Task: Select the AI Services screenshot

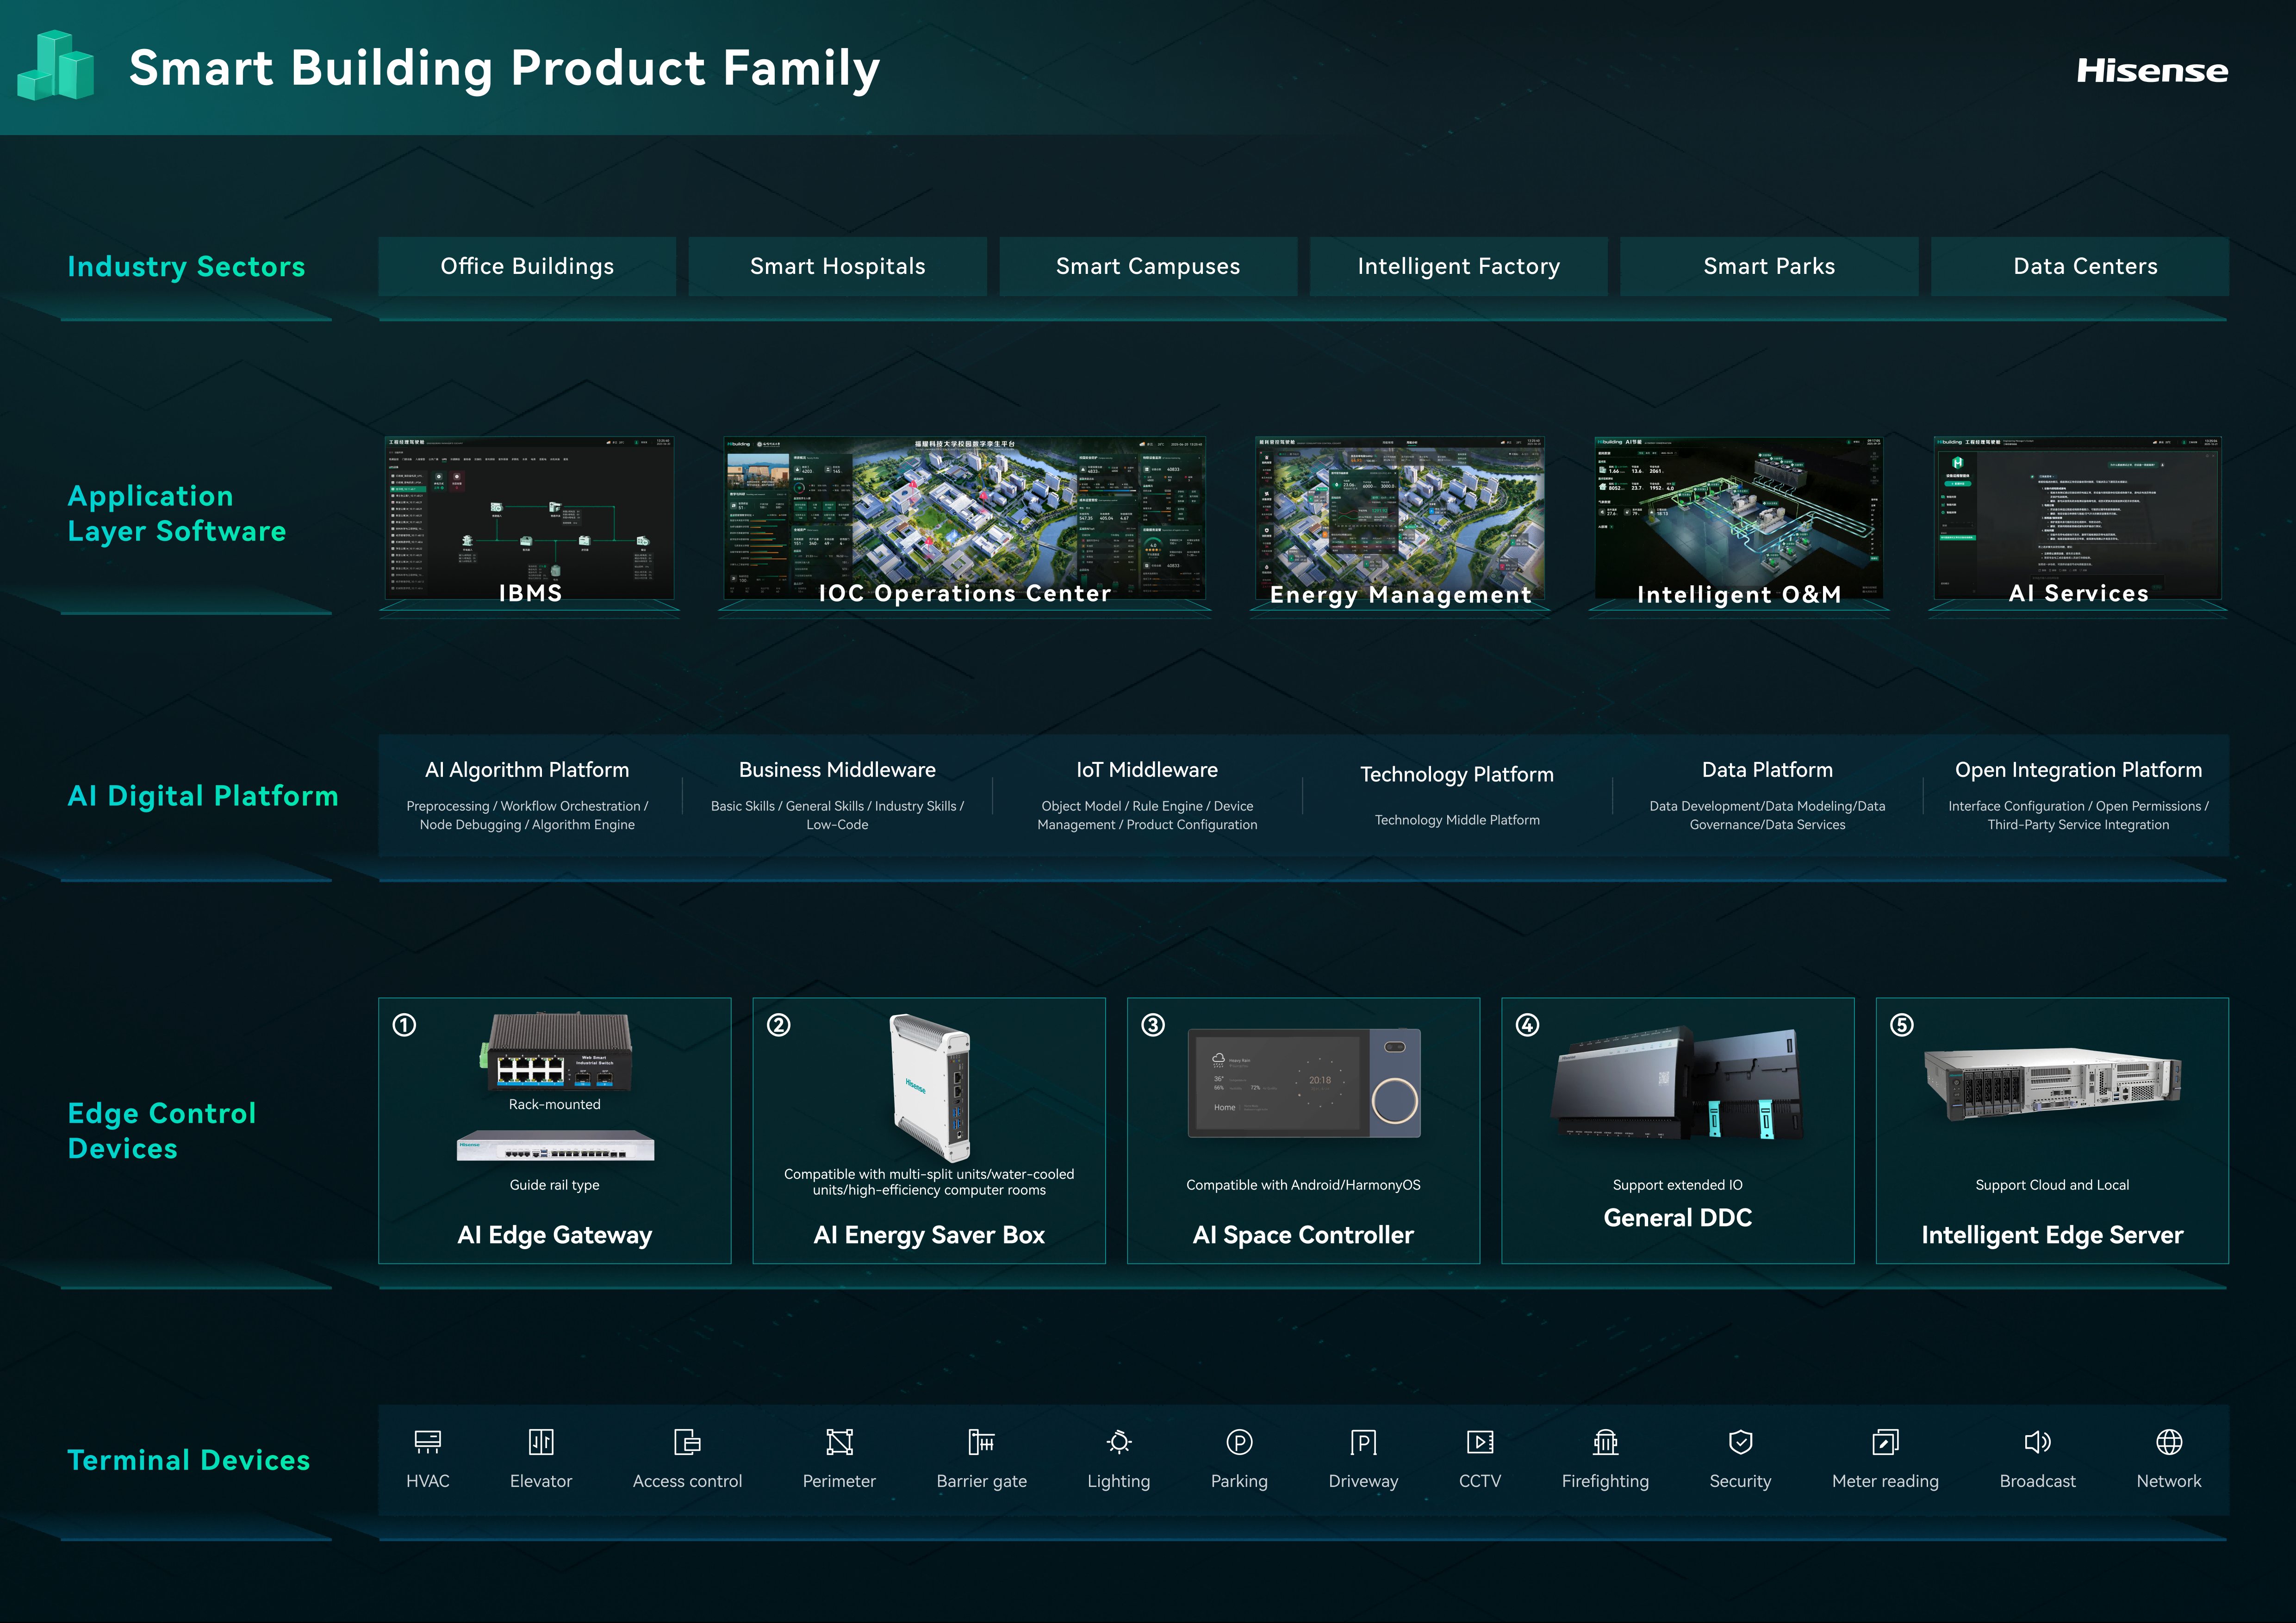Action: click(2078, 520)
